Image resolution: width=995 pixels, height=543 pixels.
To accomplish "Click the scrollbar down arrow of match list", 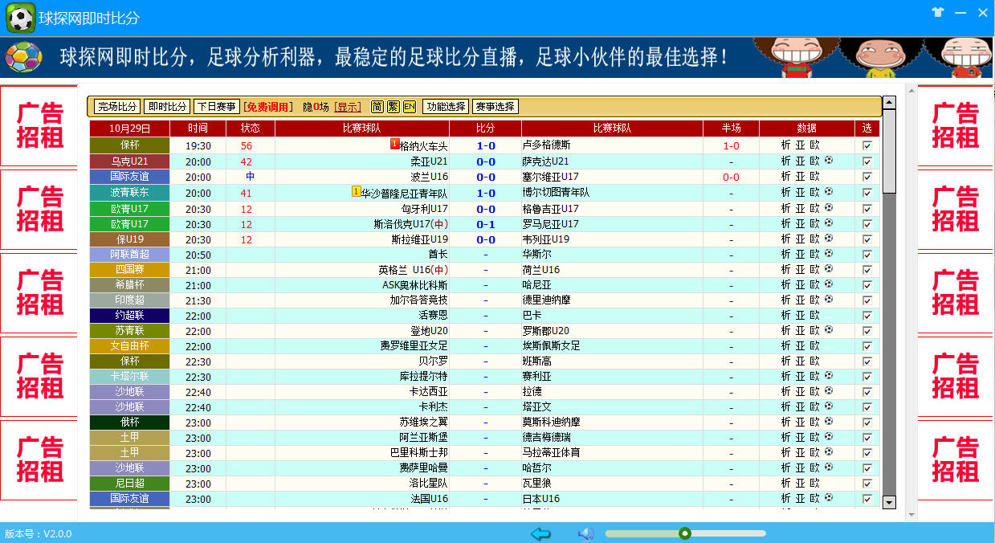I will coord(889,502).
